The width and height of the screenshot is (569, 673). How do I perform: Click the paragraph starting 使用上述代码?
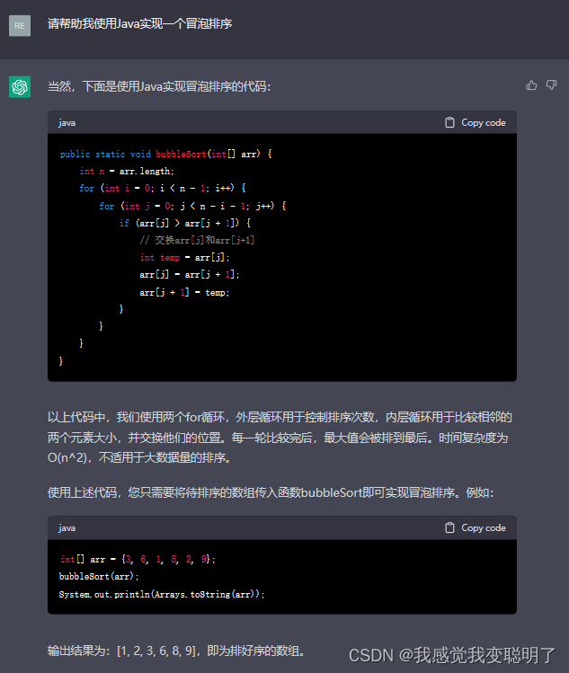(271, 492)
